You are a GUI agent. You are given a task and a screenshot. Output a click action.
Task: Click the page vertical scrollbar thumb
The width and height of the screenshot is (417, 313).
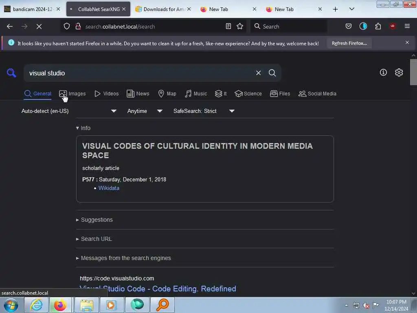pos(413,72)
